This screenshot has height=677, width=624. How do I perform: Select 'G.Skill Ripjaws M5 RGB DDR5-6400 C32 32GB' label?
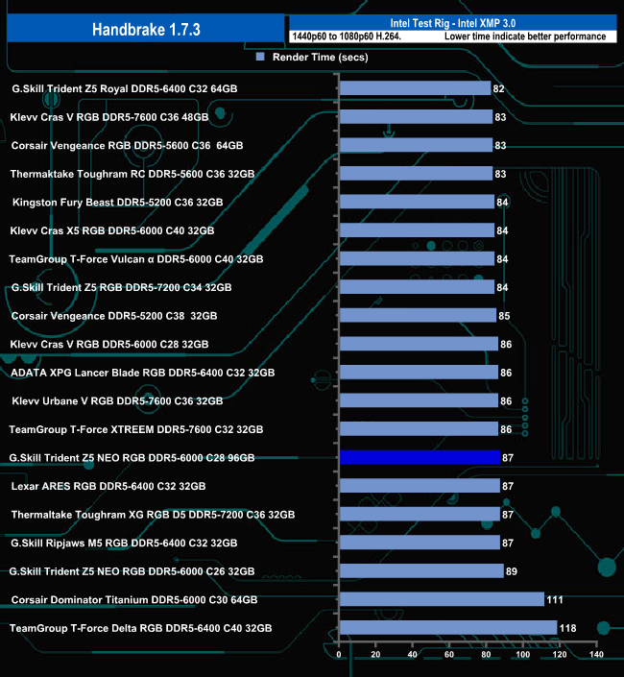pyautogui.click(x=124, y=544)
